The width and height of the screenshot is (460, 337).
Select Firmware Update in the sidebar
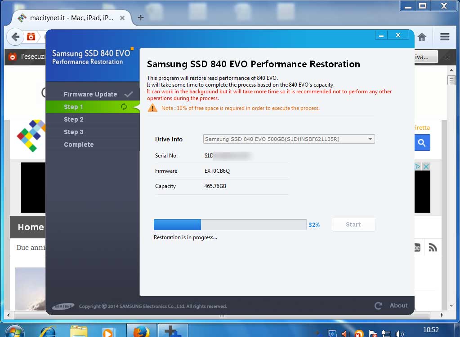point(90,94)
